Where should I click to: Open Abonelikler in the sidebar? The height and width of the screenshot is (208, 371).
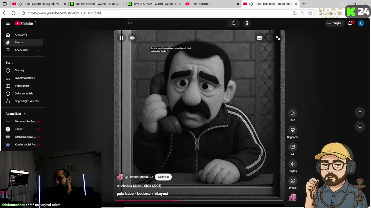pyautogui.click(x=23, y=50)
